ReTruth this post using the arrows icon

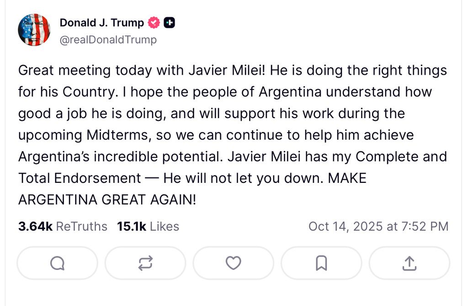point(145,263)
